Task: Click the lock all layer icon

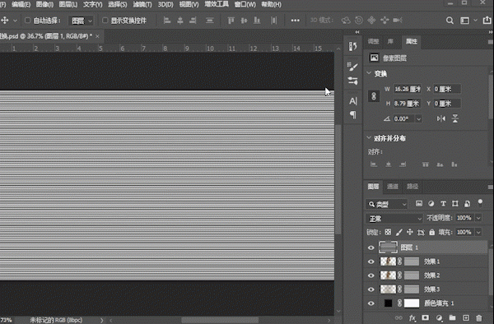Action: 432,232
